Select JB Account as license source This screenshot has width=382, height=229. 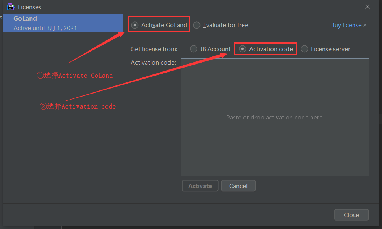point(194,49)
